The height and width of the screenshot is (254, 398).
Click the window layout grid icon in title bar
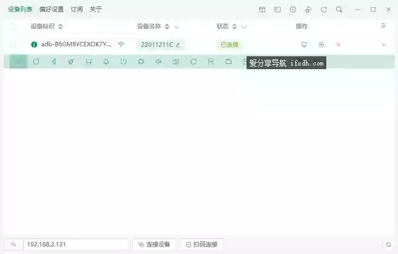262,10
